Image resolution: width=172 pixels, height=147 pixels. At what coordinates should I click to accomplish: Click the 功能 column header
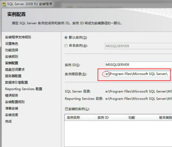pos(142,117)
